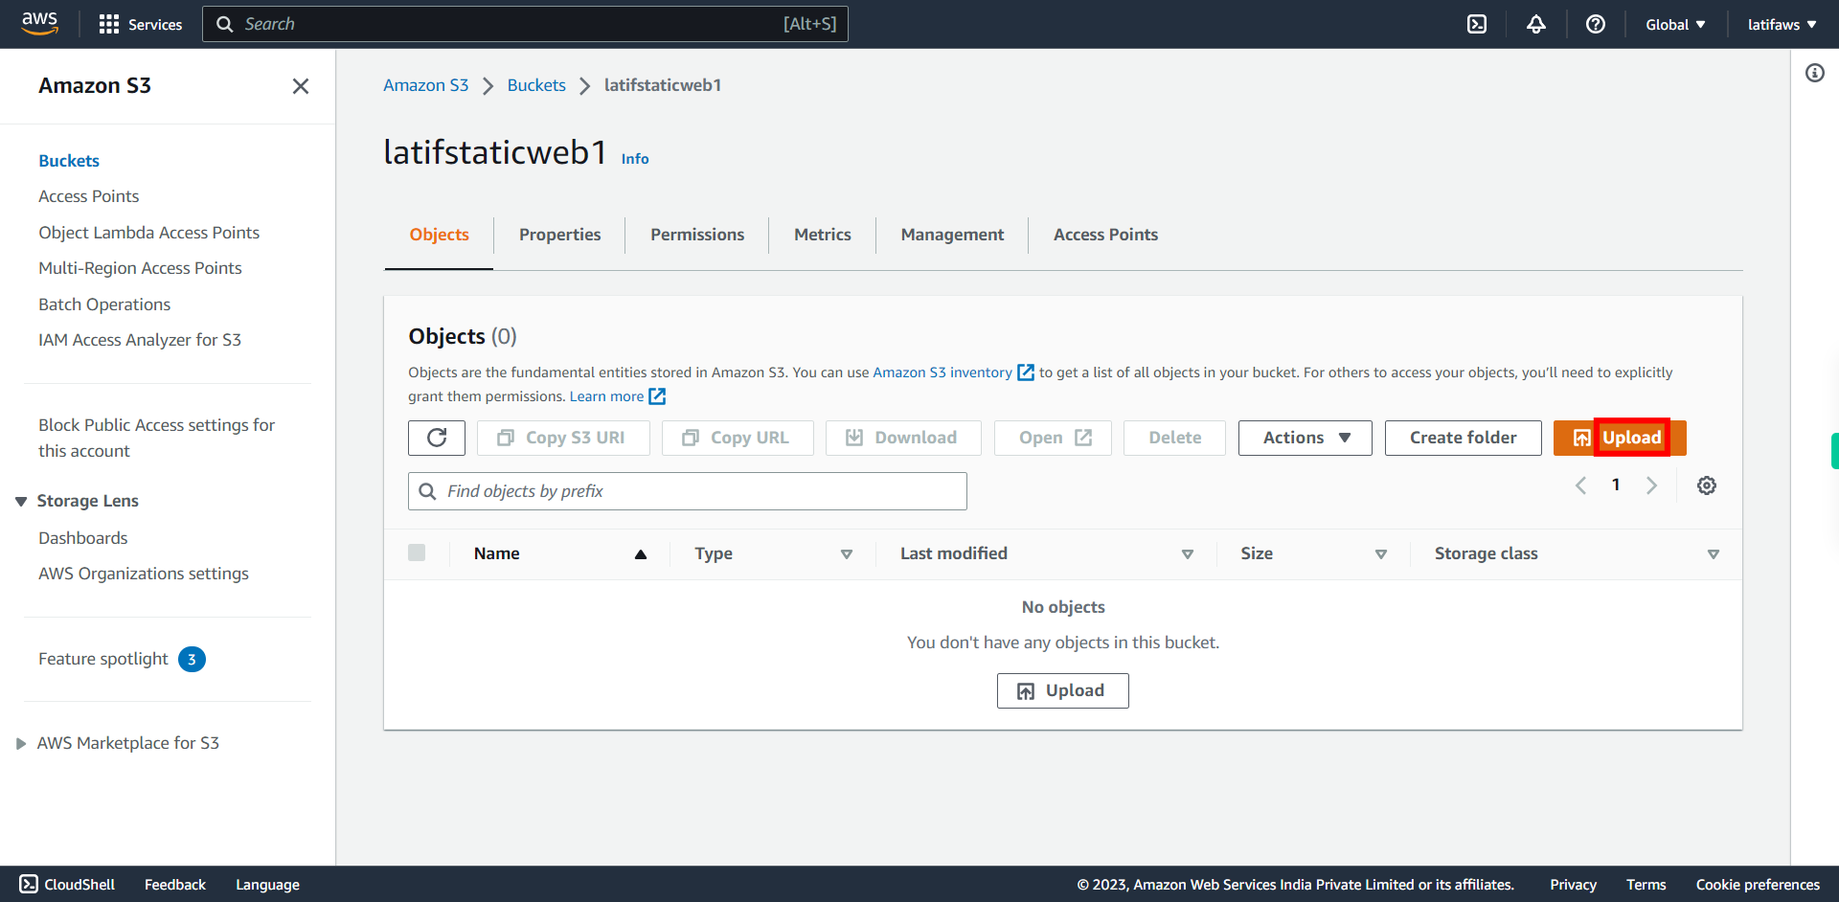1839x902 pixels.
Task: Open Block Public Access settings for this account
Action: [157, 438]
